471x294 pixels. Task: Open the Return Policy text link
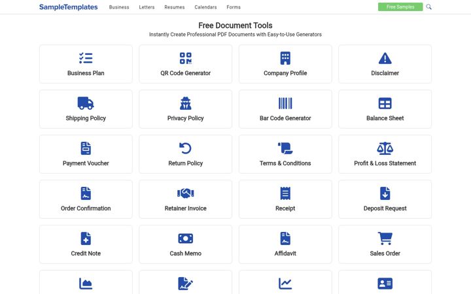pyautogui.click(x=185, y=163)
